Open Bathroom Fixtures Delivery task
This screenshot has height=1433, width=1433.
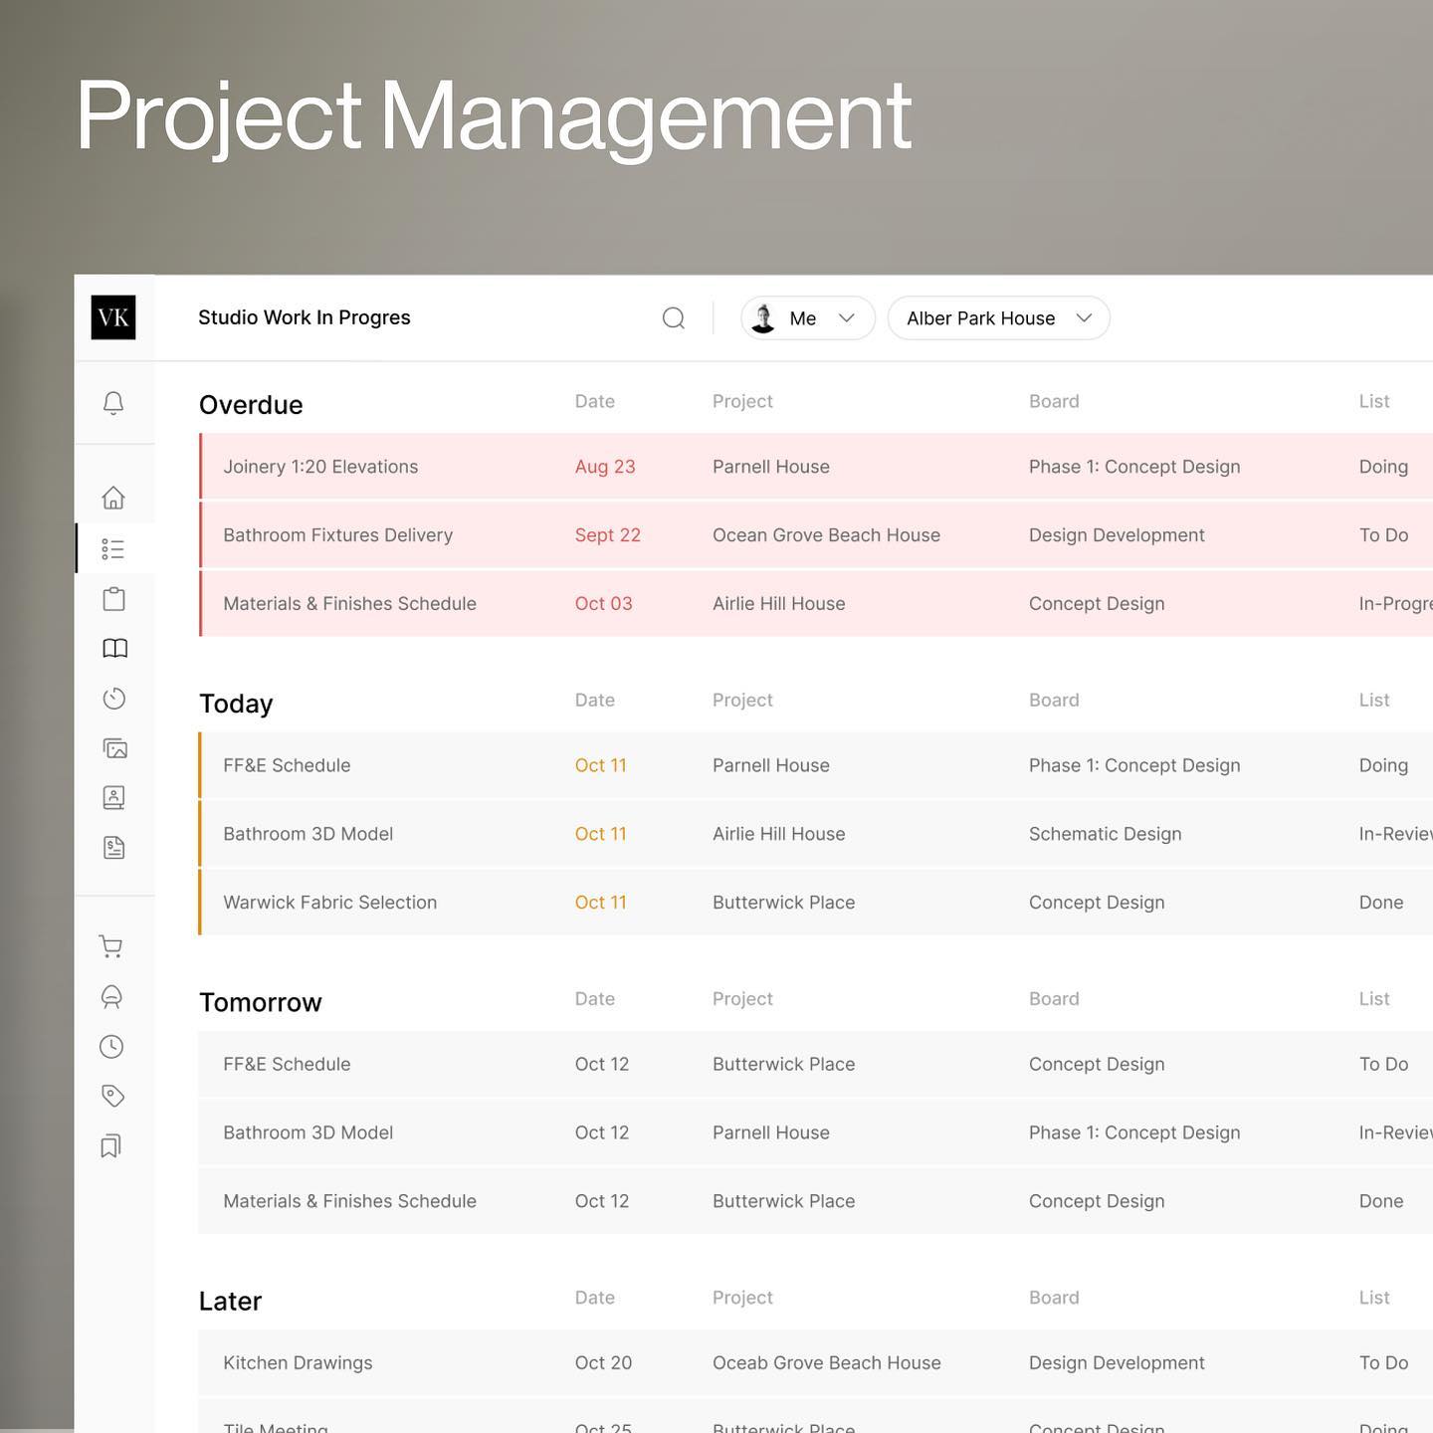tap(338, 535)
